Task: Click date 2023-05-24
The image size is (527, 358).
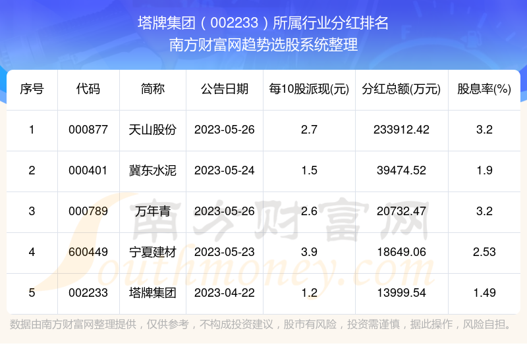Action: 225,170
